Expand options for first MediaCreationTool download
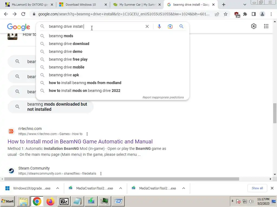This screenshot has width=277, height=207. pos(121,188)
